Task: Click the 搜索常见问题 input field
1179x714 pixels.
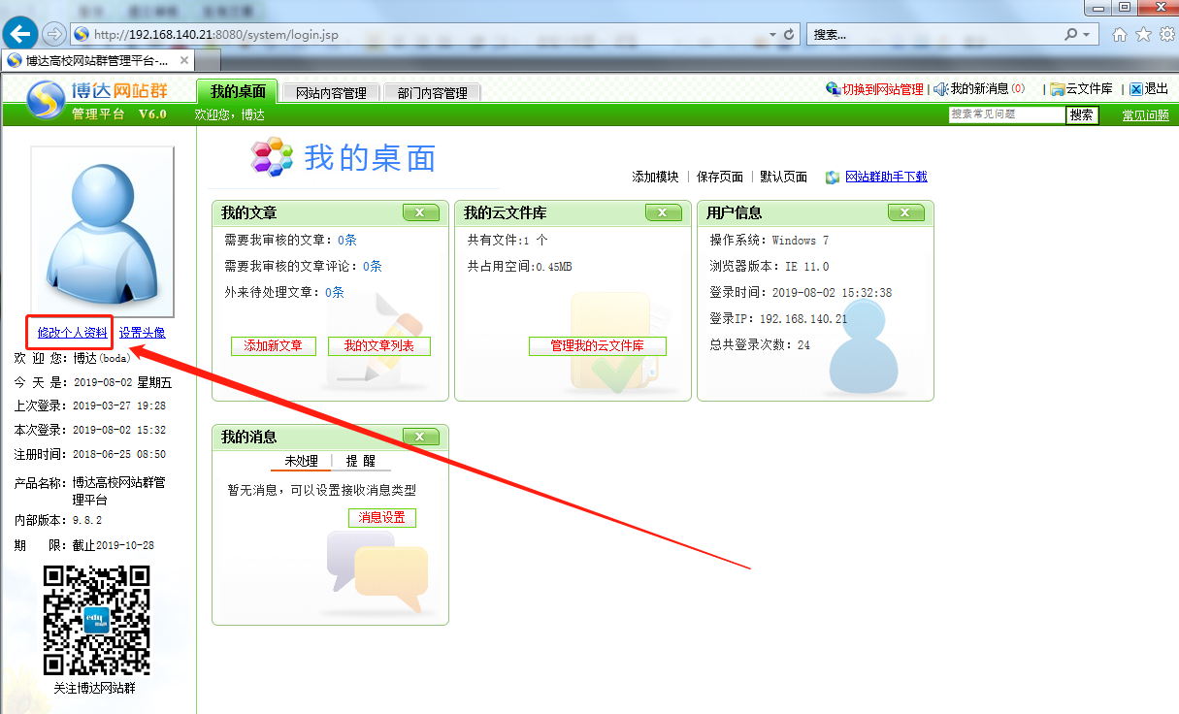Action: pyautogui.click(x=1006, y=114)
